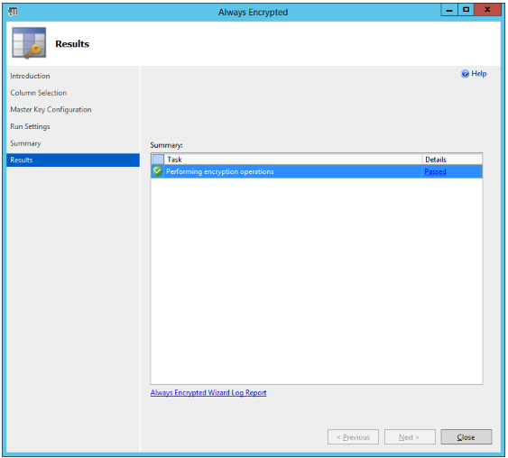Click the Help question mark icon
The image size is (508, 458).
pyautogui.click(x=465, y=74)
